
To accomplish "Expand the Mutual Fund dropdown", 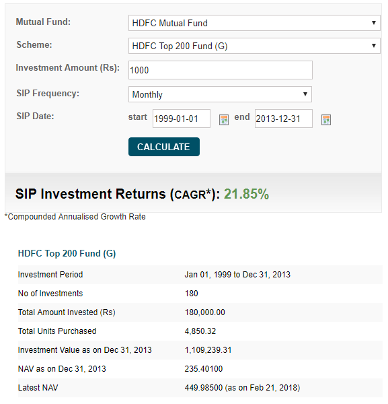I will pyautogui.click(x=254, y=23).
